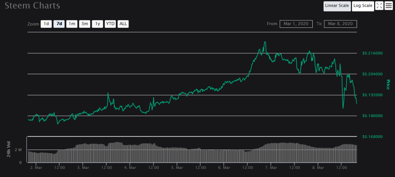This screenshot has height=177, width=395.
Task: Click the price line peak above $0.216
Action: coord(265,42)
